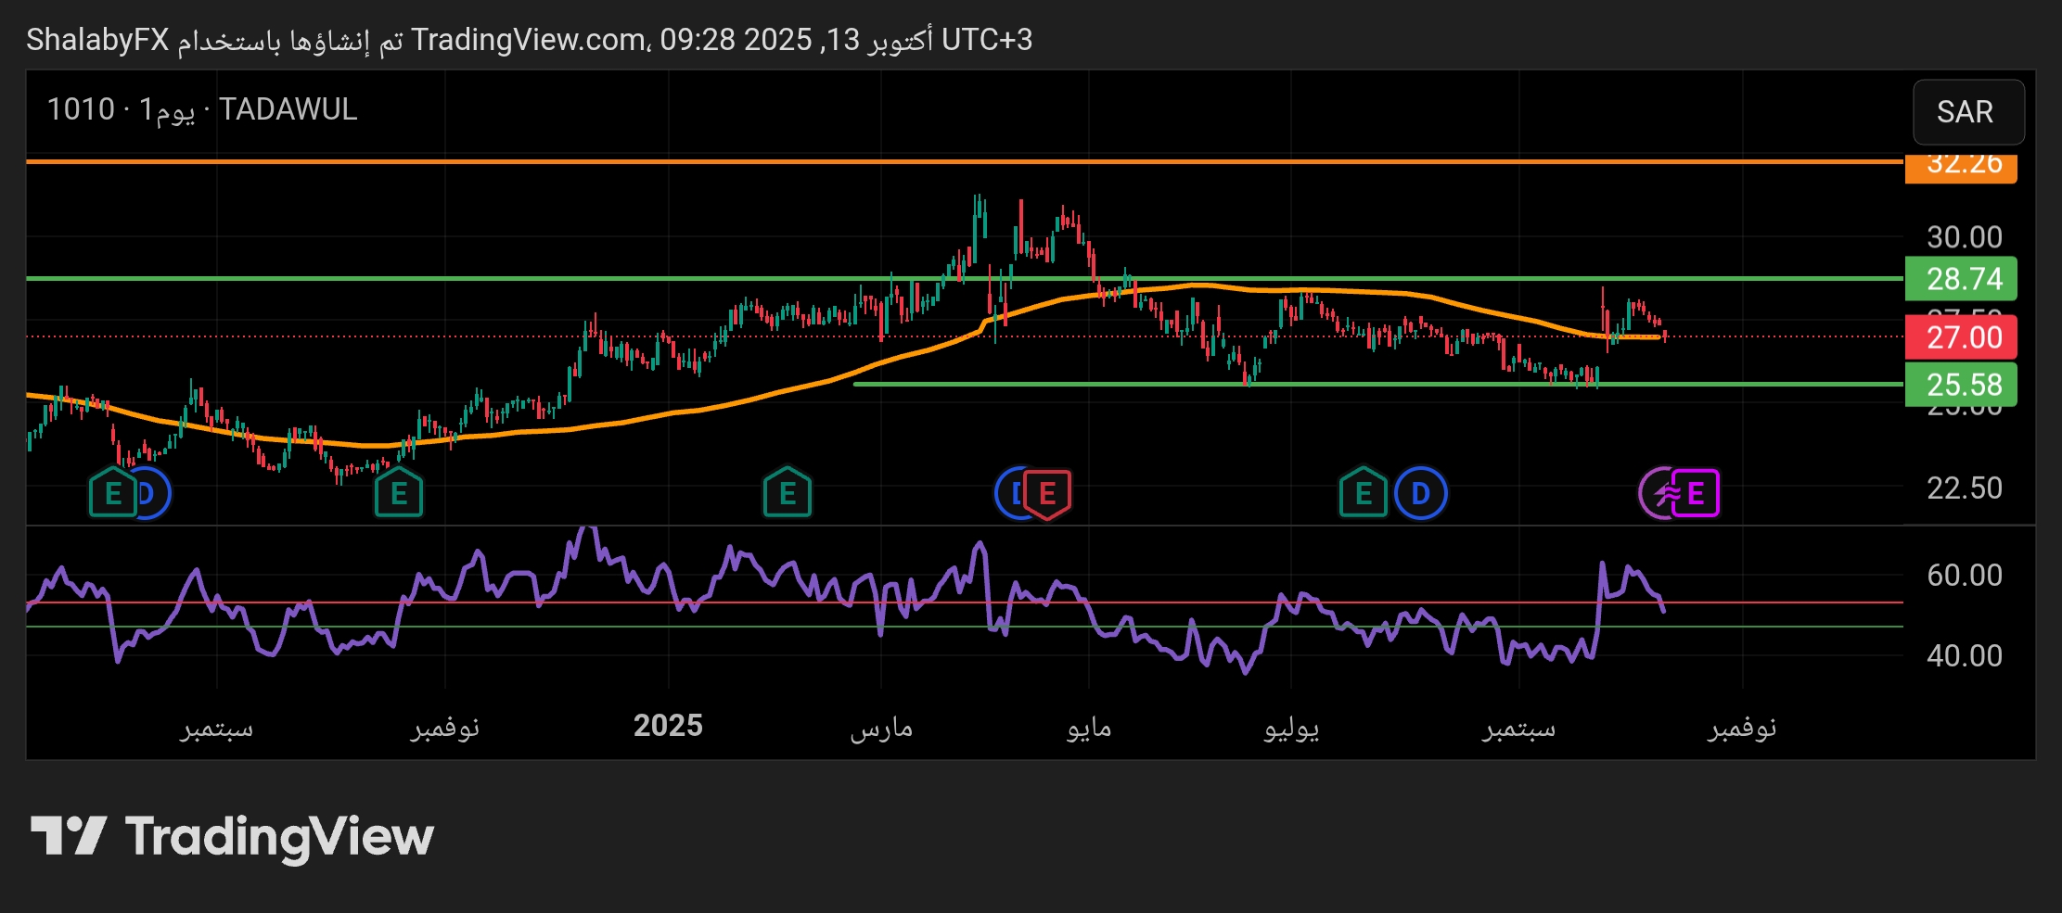Click the blue dividend D marker near July
This screenshot has height=913, width=2062.
[x=1420, y=493]
